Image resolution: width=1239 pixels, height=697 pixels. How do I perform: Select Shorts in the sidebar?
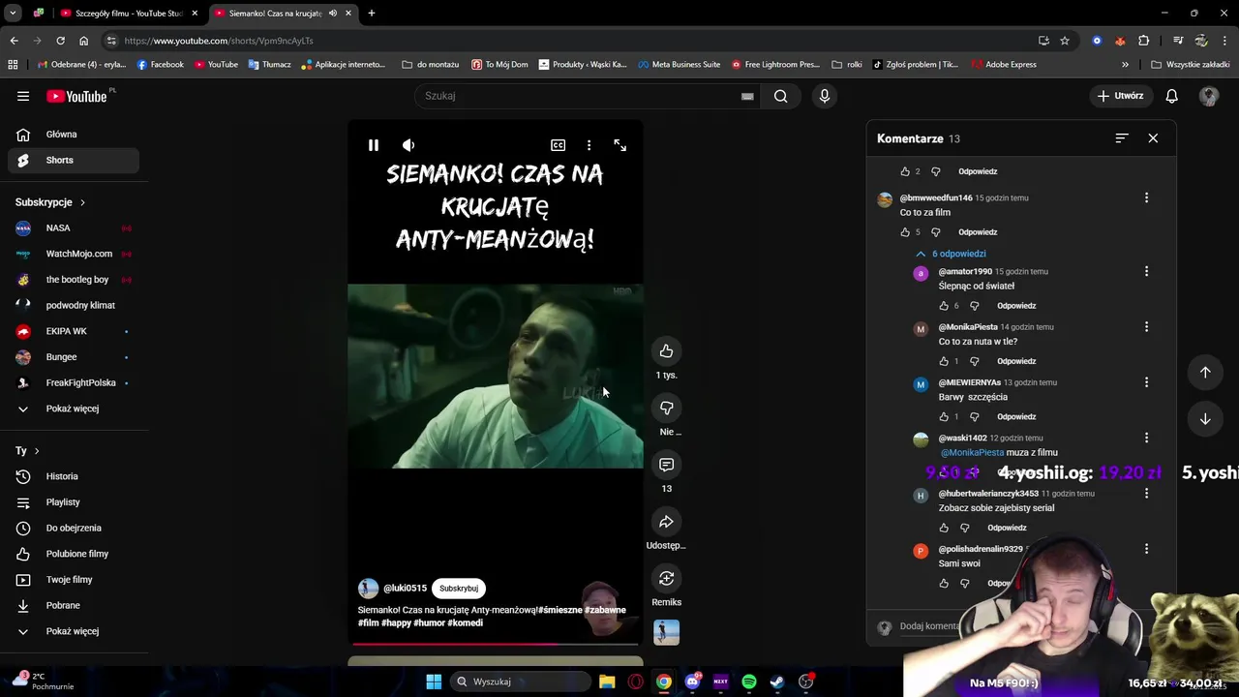(x=74, y=160)
